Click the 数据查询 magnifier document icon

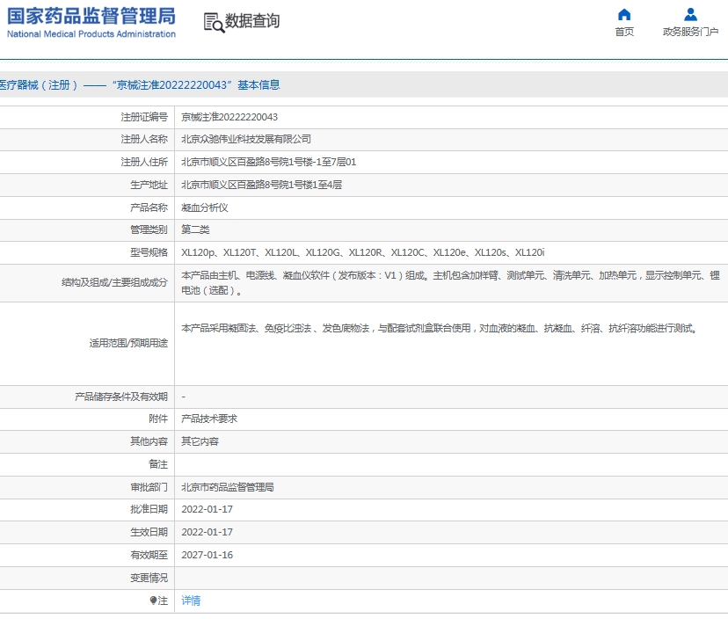coord(214,23)
